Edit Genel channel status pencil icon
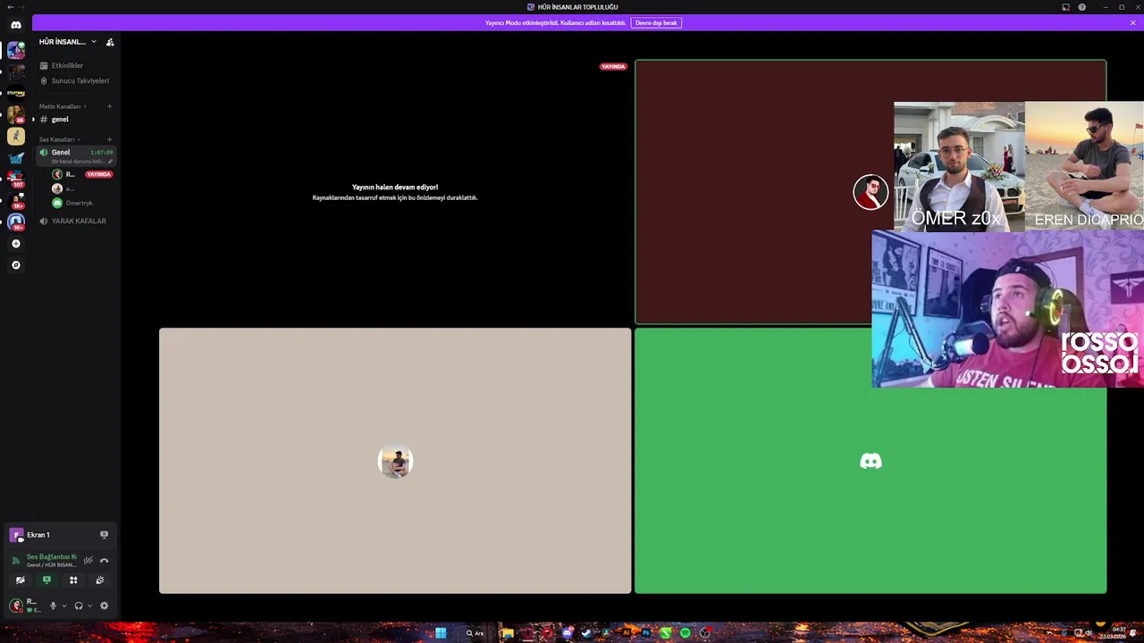This screenshot has width=1144, height=643. (111, 162)
